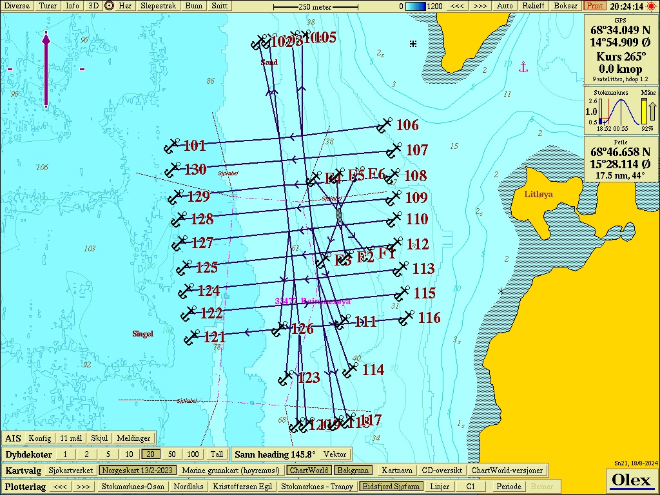Viewport: 660px width, 495px height.
Task: Click the depth color scale gradient bar
Action: point(416,6)
